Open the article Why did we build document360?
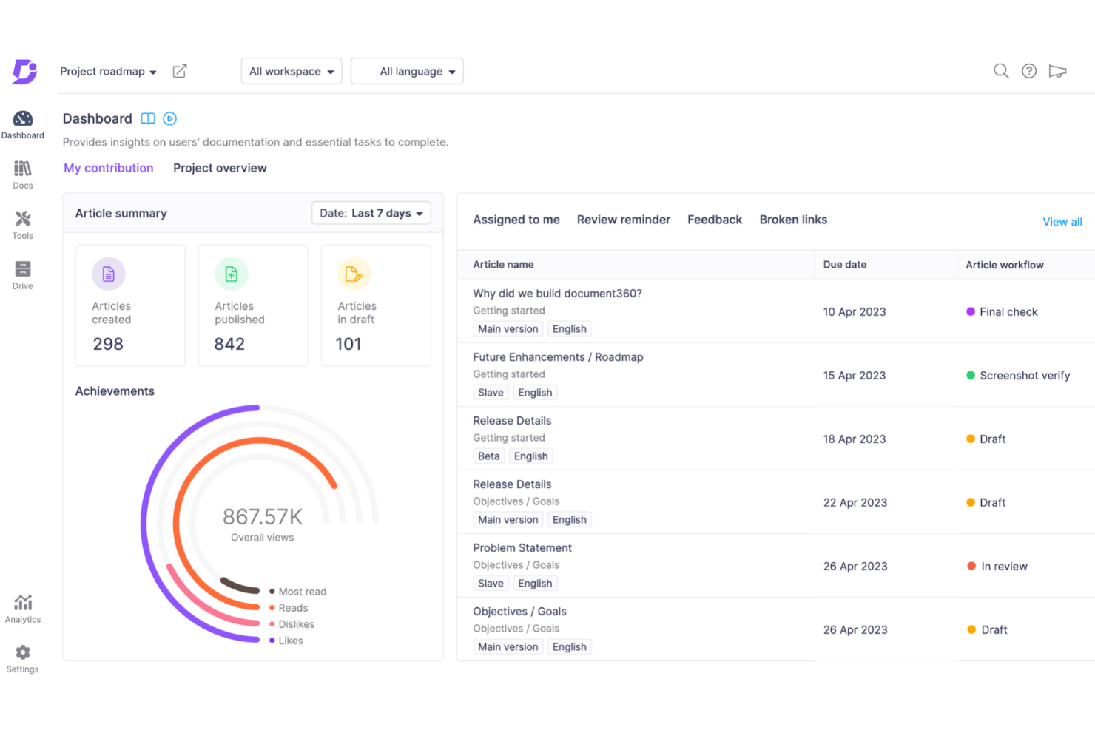The width and height of the screenshot is (1095, 730). pos(557,293)
